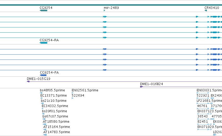Select the DME1-016B24 purple start block
The image size is (222, 136).
click(x=141, y=87)
